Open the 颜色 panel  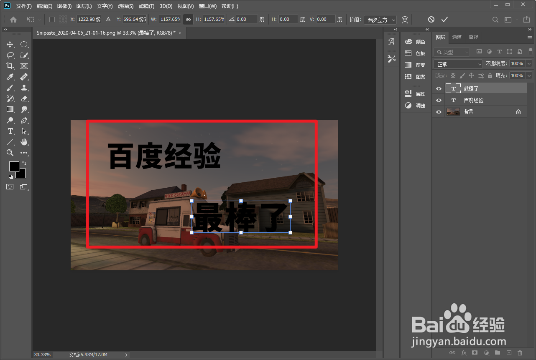(415, 42)
